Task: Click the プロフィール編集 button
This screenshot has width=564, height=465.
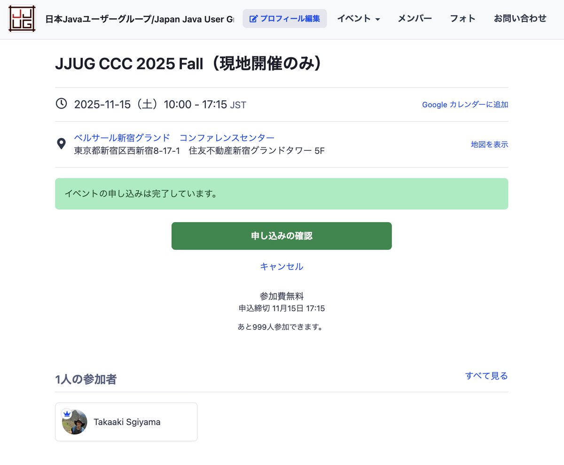Action: click(285, 19)
